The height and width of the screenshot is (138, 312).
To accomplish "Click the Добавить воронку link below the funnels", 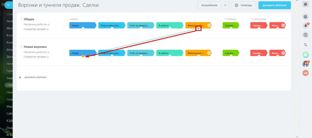I will pyautogui.click(x=35, y=78).
